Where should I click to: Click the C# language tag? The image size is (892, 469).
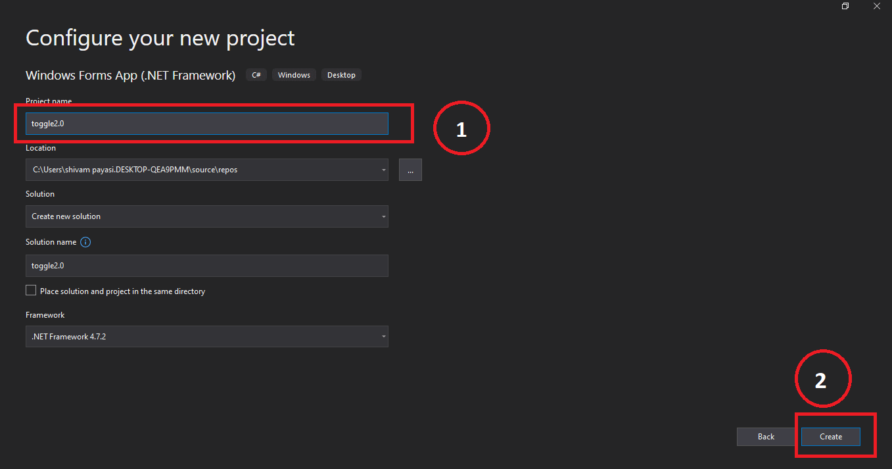click(256, 74)
